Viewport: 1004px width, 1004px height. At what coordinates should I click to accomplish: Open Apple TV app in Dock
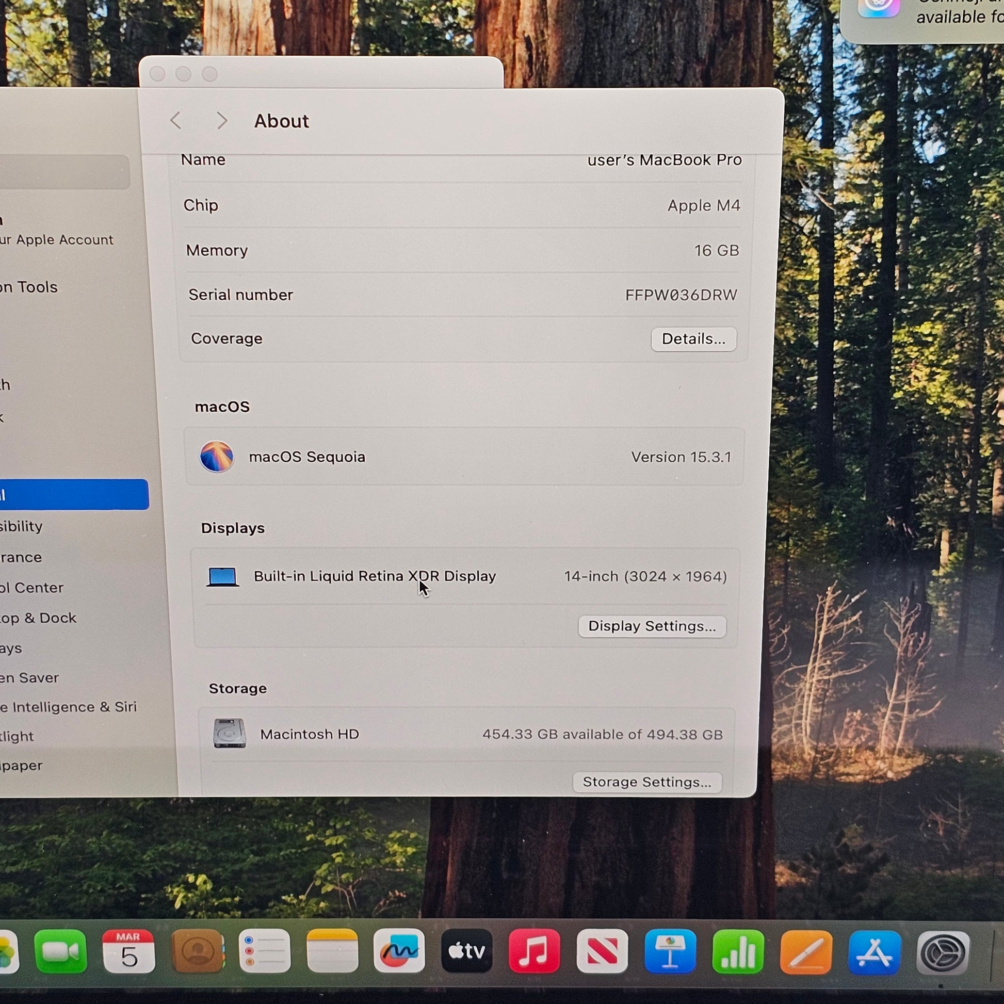tap(467, 951)
